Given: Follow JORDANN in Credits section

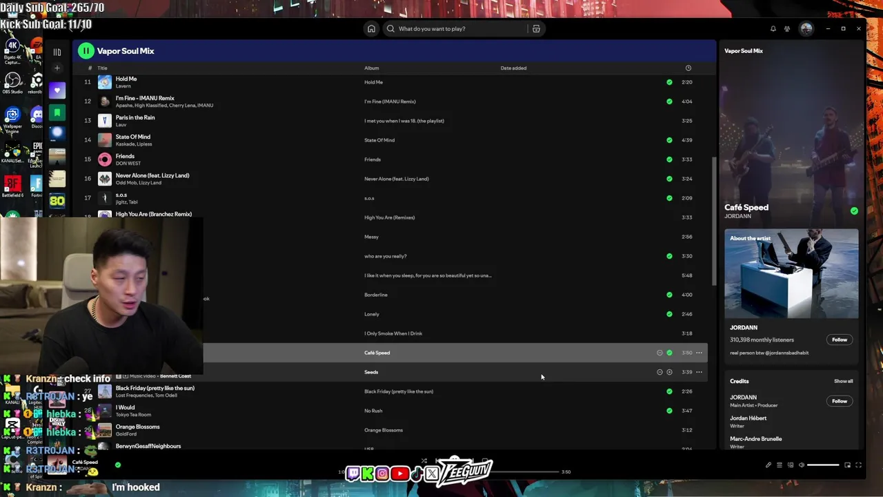Looking at the screenshot, I should (x=839, y=401).
